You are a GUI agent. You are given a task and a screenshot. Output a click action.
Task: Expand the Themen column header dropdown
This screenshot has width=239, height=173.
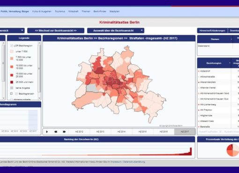pyautogui.click(x=232, y=39)
